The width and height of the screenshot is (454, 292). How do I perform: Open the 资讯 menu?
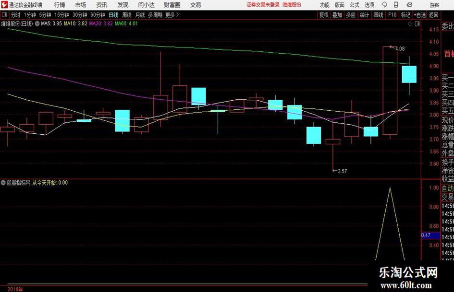(102, 5)
